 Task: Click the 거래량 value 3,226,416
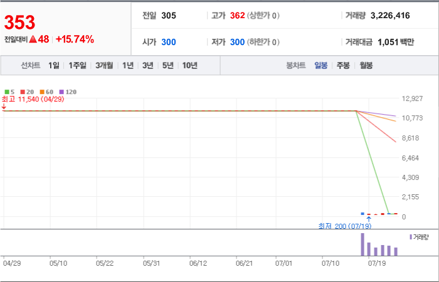(x=390, y=16)
